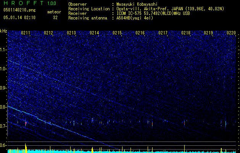Click the meteor count 32
240x153 pixels.
(x=55, y=18)
